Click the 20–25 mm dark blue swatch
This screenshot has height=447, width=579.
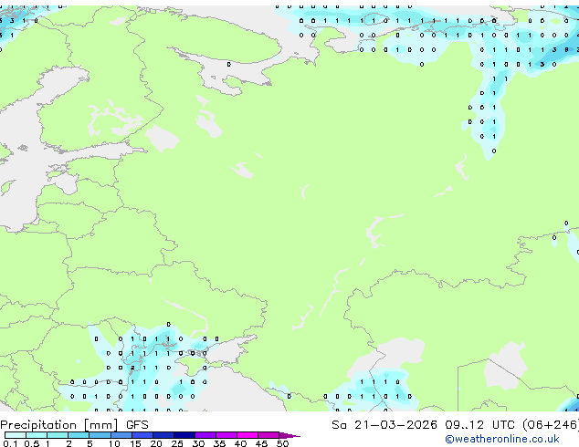coord(163,435)
